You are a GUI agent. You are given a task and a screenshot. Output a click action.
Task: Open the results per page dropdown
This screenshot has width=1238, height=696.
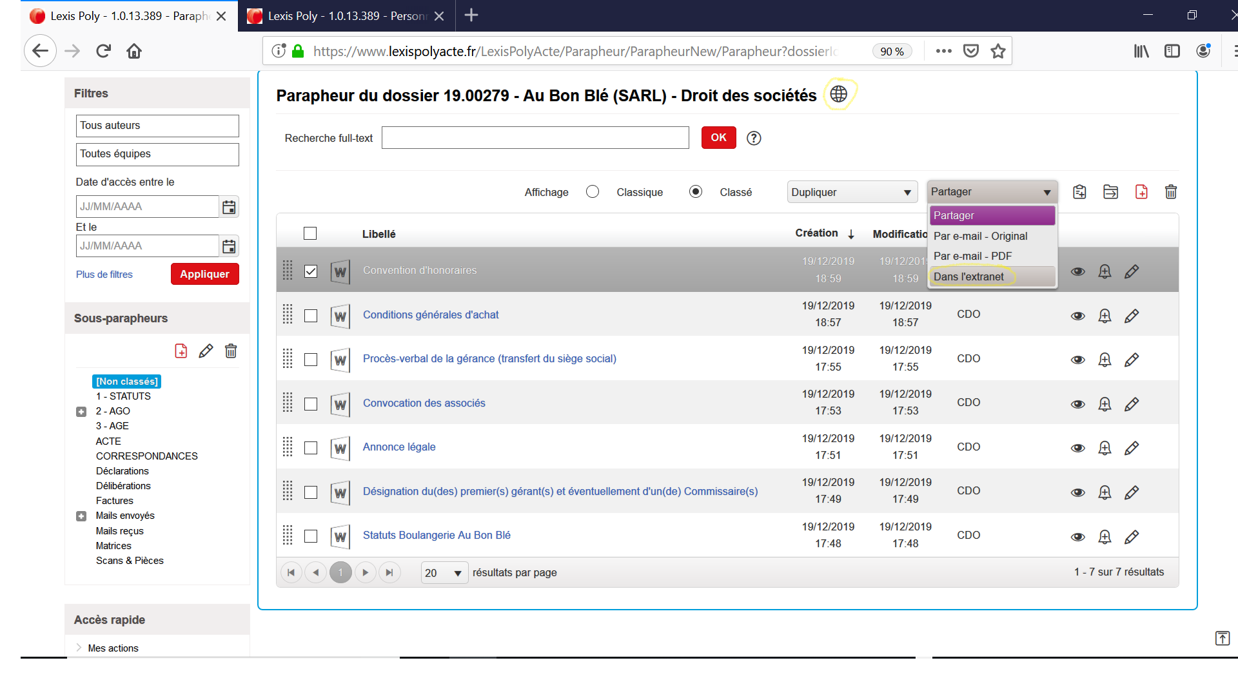pos(444,573)
